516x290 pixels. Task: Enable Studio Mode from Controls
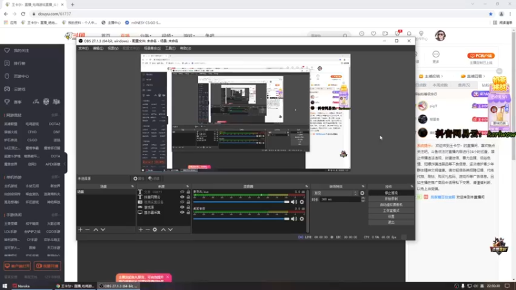click(392, 211)
